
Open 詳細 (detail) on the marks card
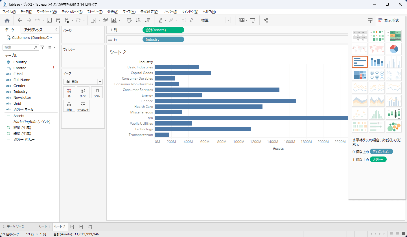69,106
